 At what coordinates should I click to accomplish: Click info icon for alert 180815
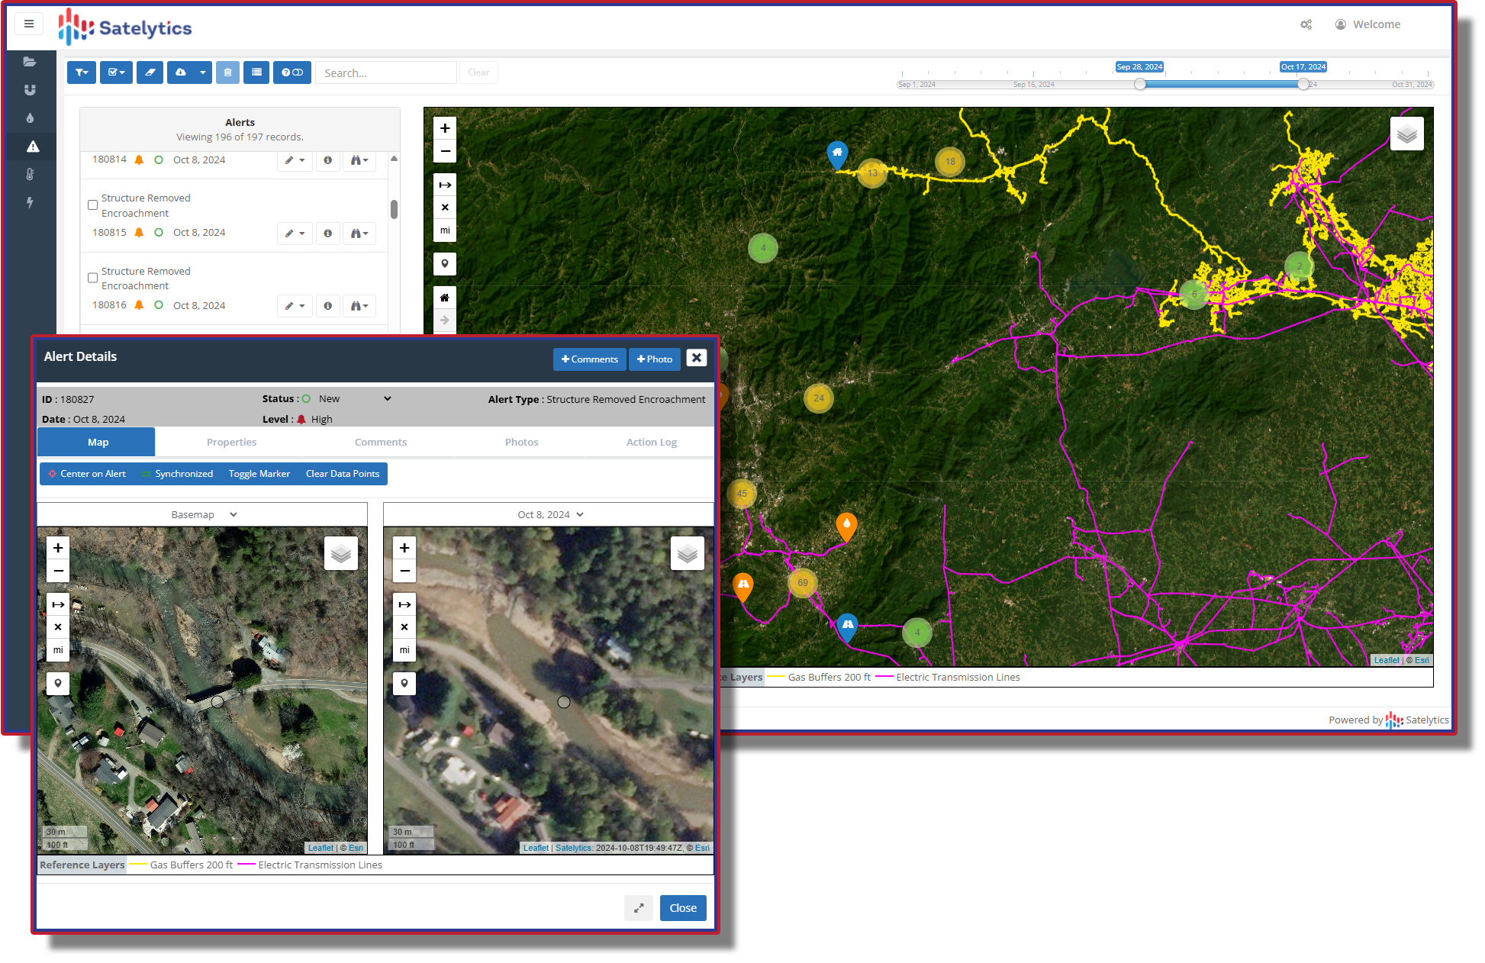[327, 234]
